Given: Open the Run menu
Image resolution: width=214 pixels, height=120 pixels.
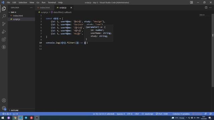Looking at the screenshot, I should click(43, 2).
